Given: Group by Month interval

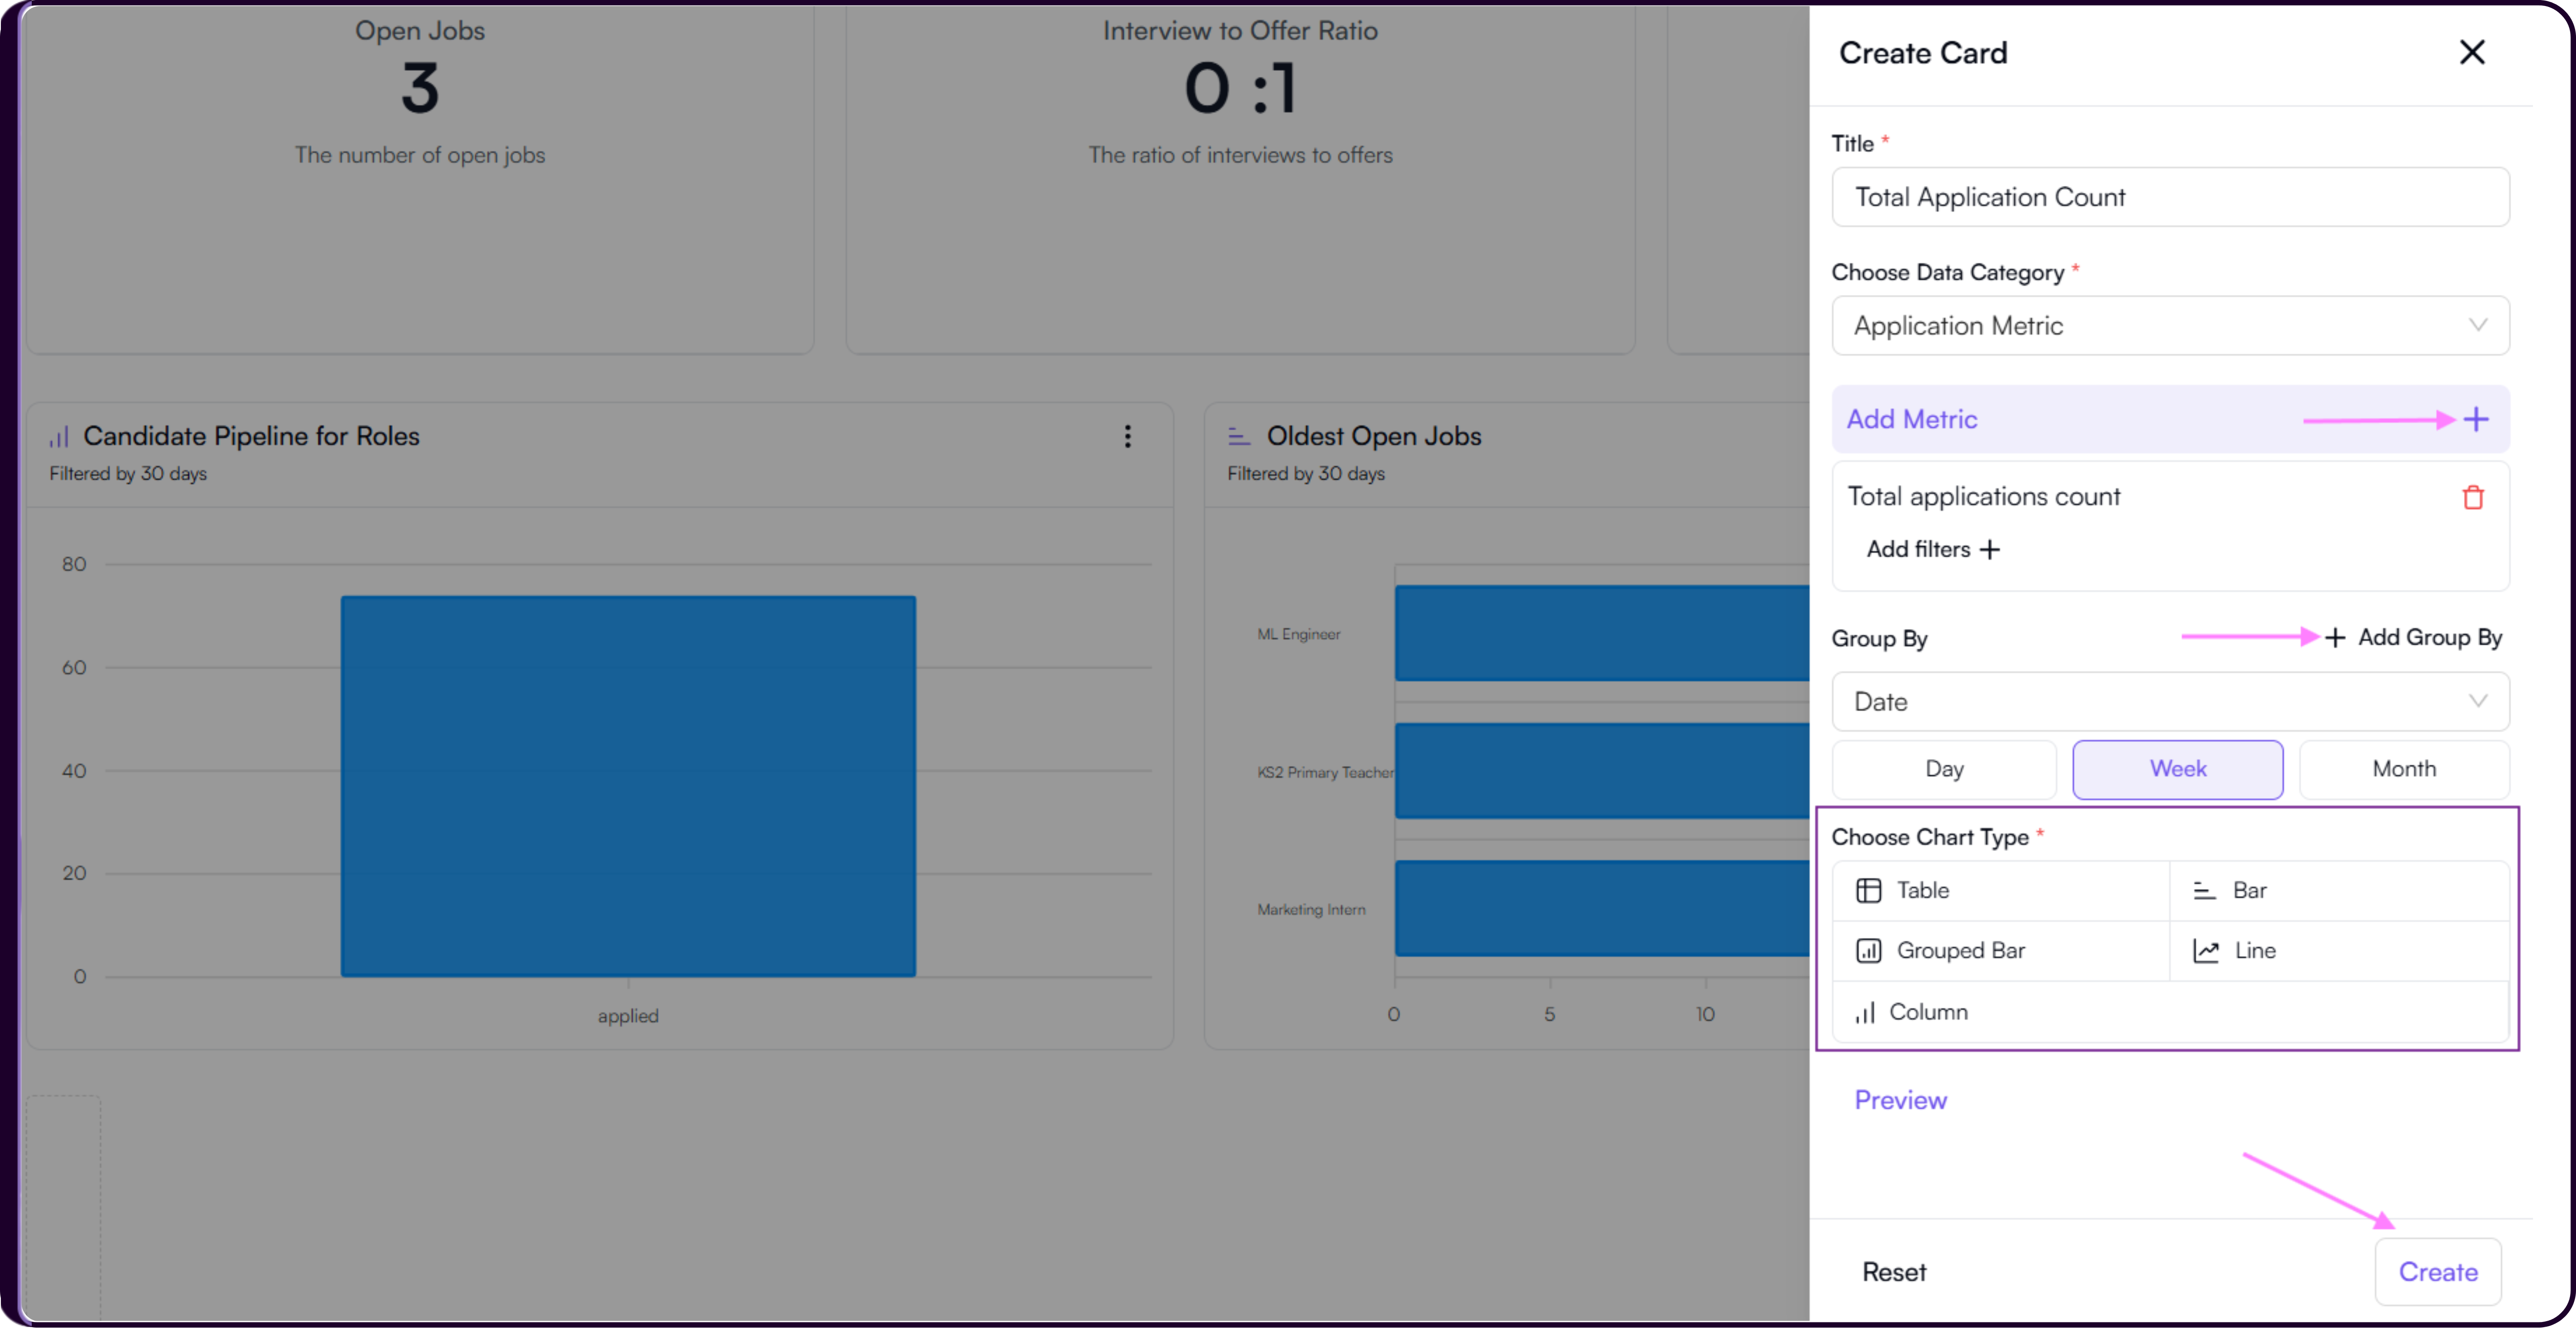Looking at the screenshot, I should (x=2404, y=769).
